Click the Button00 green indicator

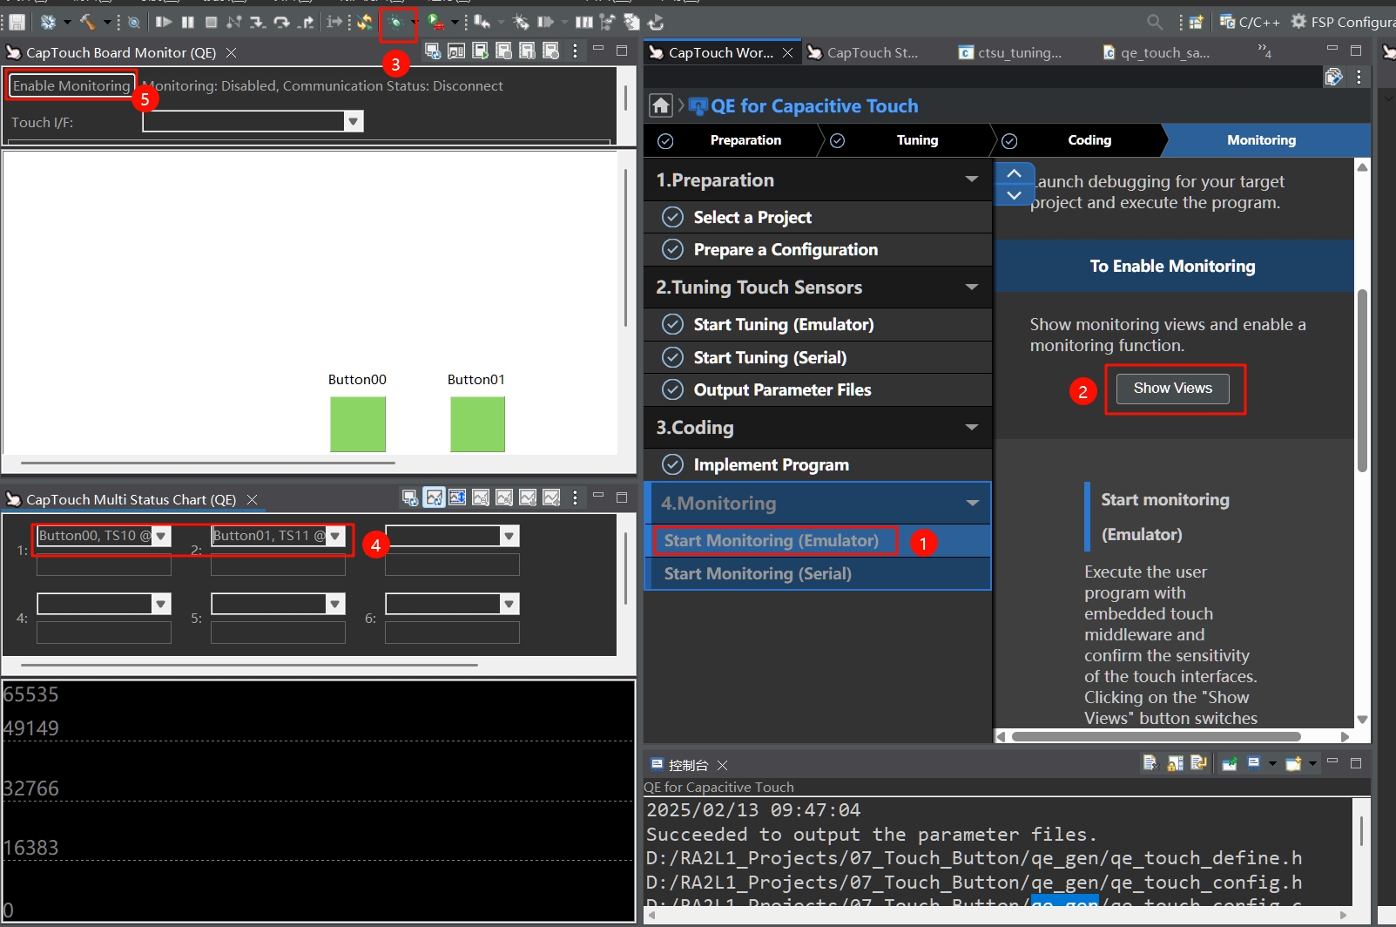(358, 424)
